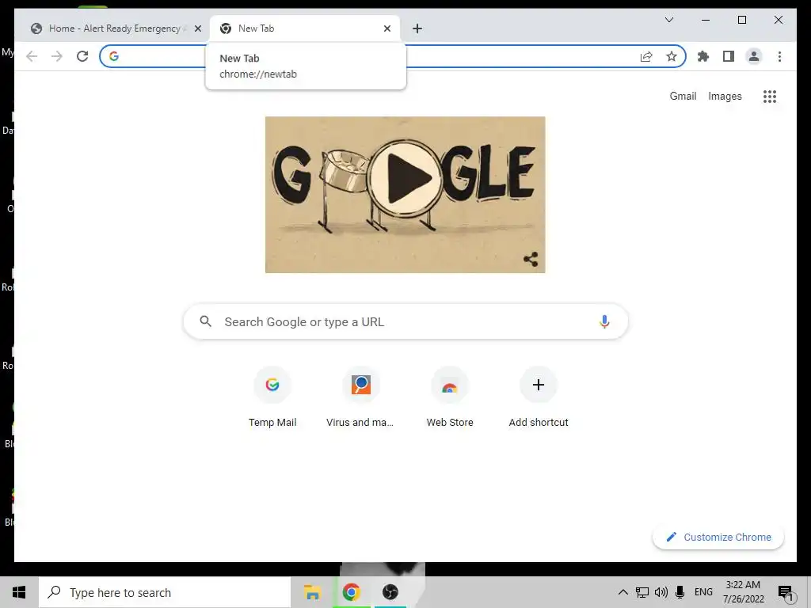This screenshot has width=811, height=608.
Task: Share this page using the share icon
Action: [x=646, y=56]
